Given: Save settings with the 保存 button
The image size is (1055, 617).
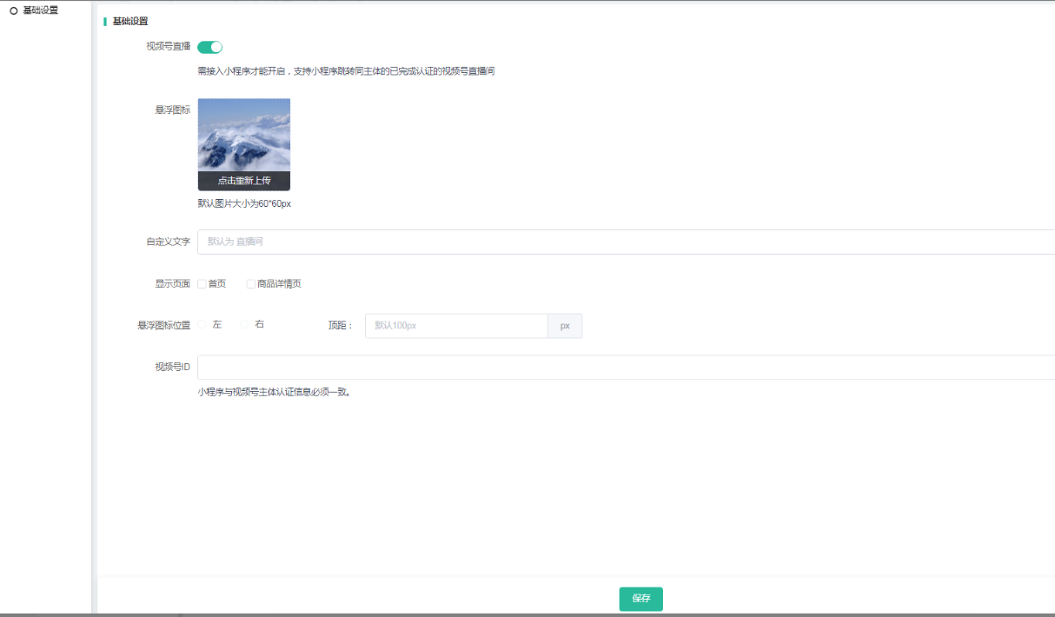Looking at the screenshot, I should pos(640,599).
